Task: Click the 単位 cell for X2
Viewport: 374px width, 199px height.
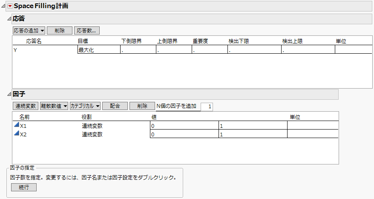Action: [313, 134]
